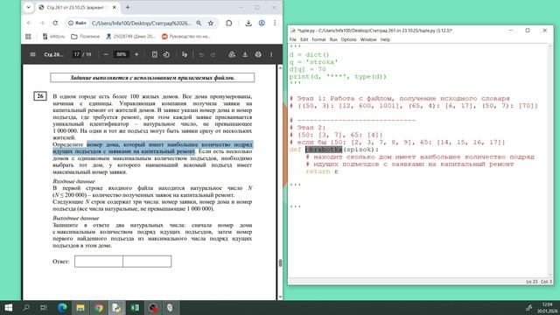560x315 pixels.
Task: Open Task View on the taskbar
Action: tap(44, 307)
